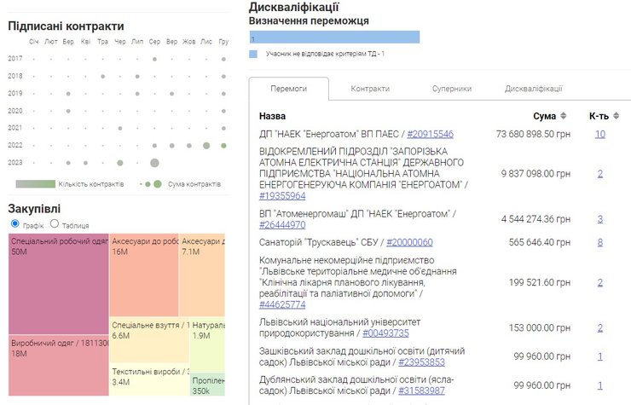The image size is (631, 405).
Task: Click the green Кількість контрактів legend gradient
Action: click(x=36, y=184)
